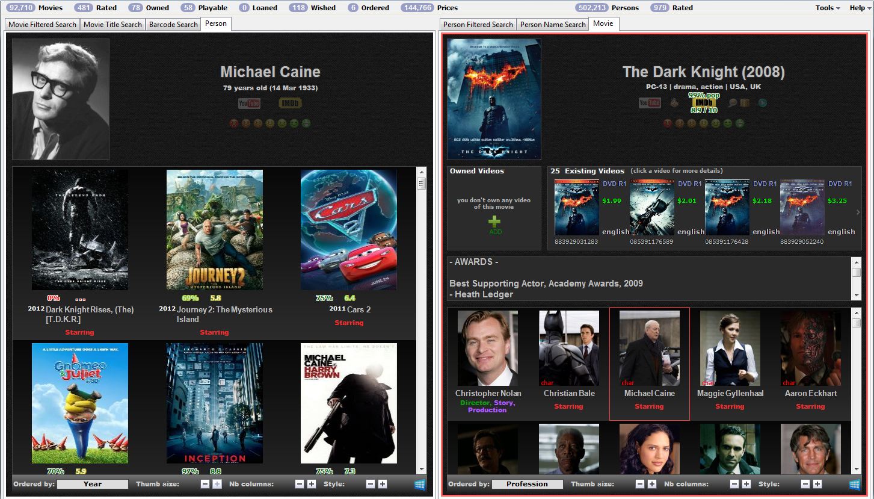Open Journey 2: The Mysterious Island poster
The width and height of the screenshot is (874, 499).
215,230
